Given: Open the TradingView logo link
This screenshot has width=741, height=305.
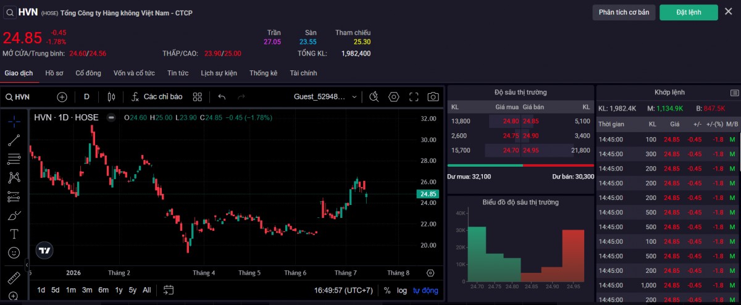Looking at the screenshot, I should pyautogui.click(x=44, y=250).
